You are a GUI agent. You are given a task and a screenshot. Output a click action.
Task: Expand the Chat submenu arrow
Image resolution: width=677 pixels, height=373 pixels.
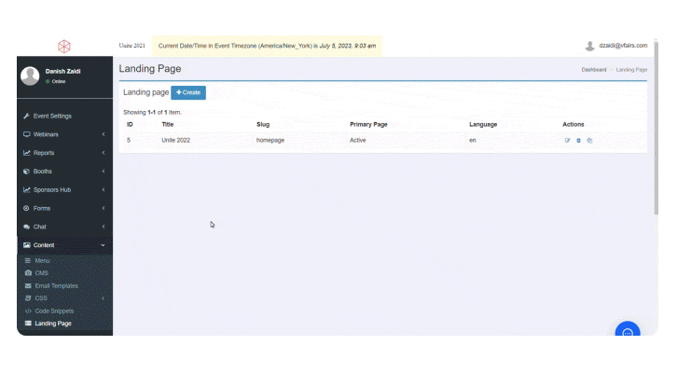104,227
